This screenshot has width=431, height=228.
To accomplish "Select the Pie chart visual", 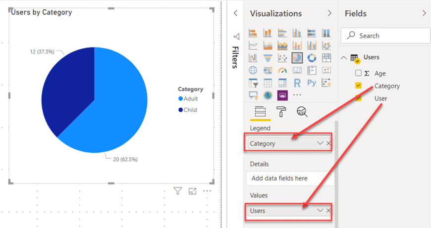I will click(297, 58).
